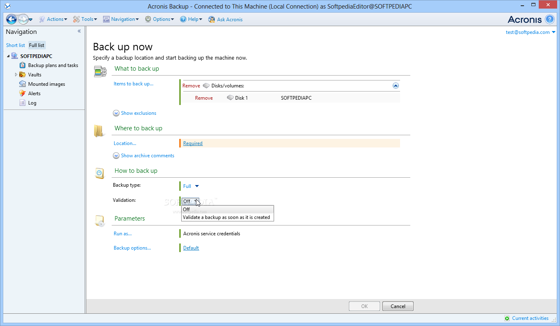Open the Actions menu
Image resolution: width=560 pixels, height=326 pixels.
point(53,19)
